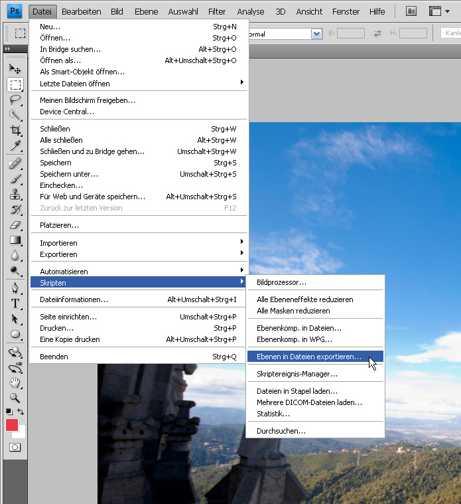Choose Durchsuchen… in Skripten submenu
Screen dimensions: 461x504
pos(315,431)
